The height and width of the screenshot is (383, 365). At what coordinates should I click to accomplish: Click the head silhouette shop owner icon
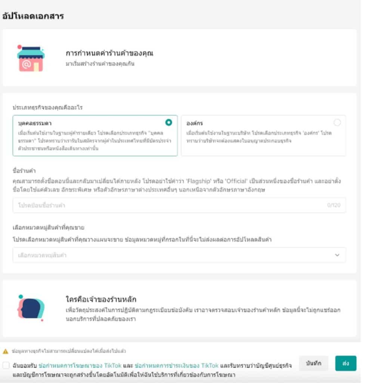[x=31, y=308]
